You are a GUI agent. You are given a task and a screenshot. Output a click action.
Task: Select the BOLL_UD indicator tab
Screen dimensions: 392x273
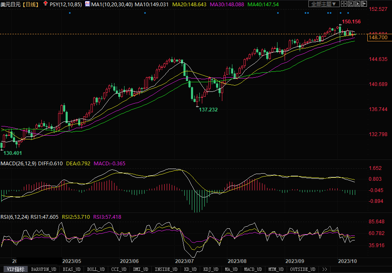coord(95,270)
